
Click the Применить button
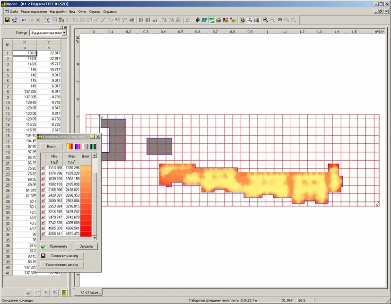pyautogui.click(x=56, y=246)
